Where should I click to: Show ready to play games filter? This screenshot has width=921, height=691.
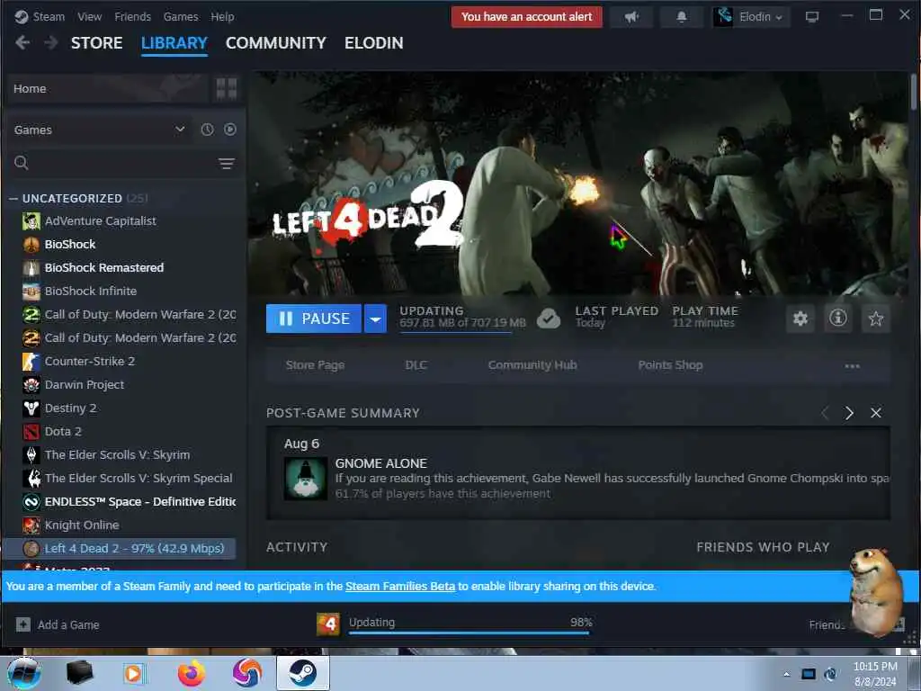pos(229,130)
